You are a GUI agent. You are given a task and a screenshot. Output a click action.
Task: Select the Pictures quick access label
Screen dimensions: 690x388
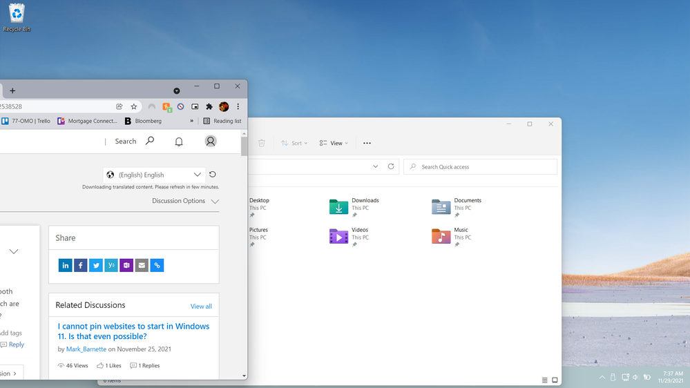pyautogui.click(x=258, y=230)
